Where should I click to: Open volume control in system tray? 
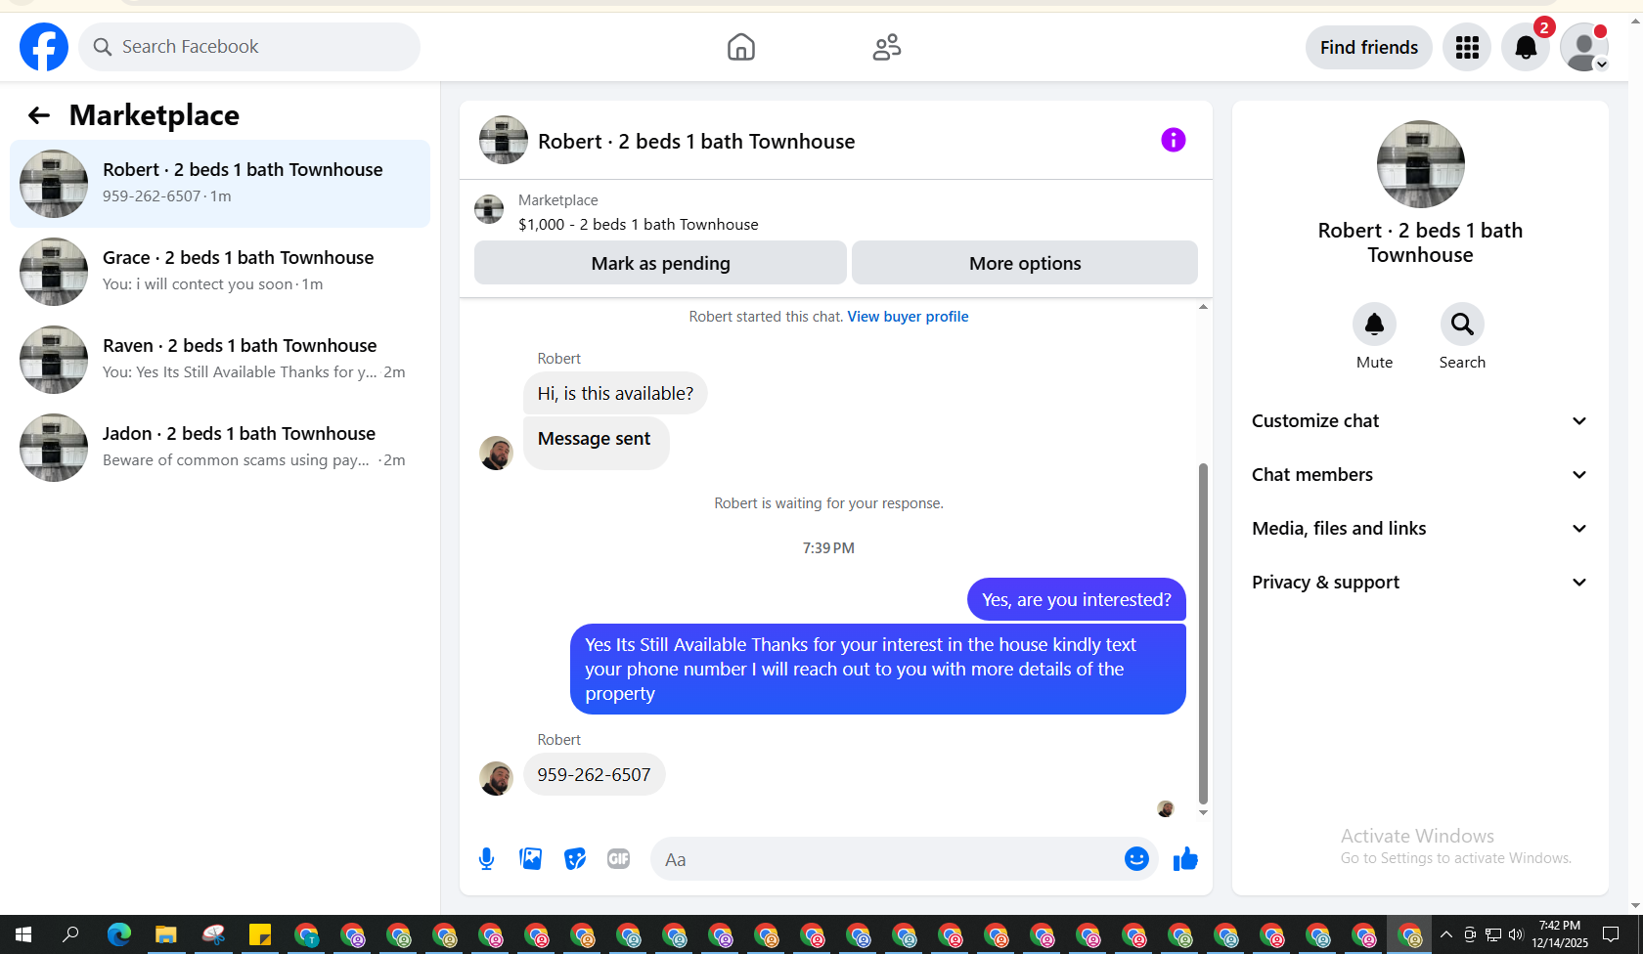pos(1516,935)
